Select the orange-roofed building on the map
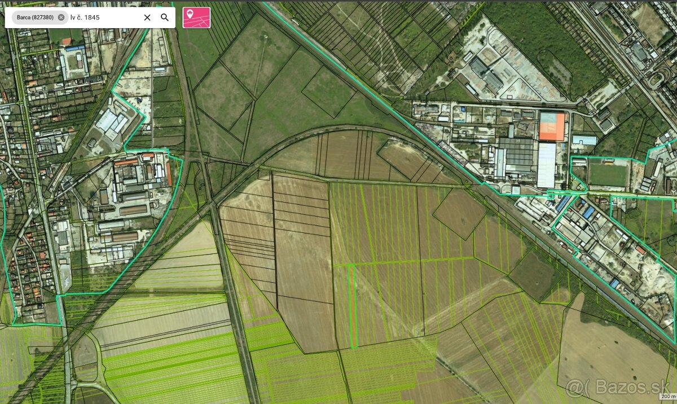The height and width of the screenshot is (404, 677). point(552,127)
